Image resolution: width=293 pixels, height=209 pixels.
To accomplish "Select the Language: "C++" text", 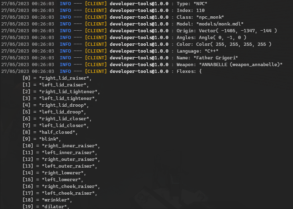I will coord(197,51).
